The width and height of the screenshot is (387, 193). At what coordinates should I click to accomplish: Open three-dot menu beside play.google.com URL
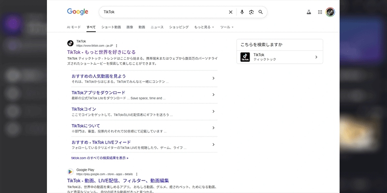[x=136, y=174]
